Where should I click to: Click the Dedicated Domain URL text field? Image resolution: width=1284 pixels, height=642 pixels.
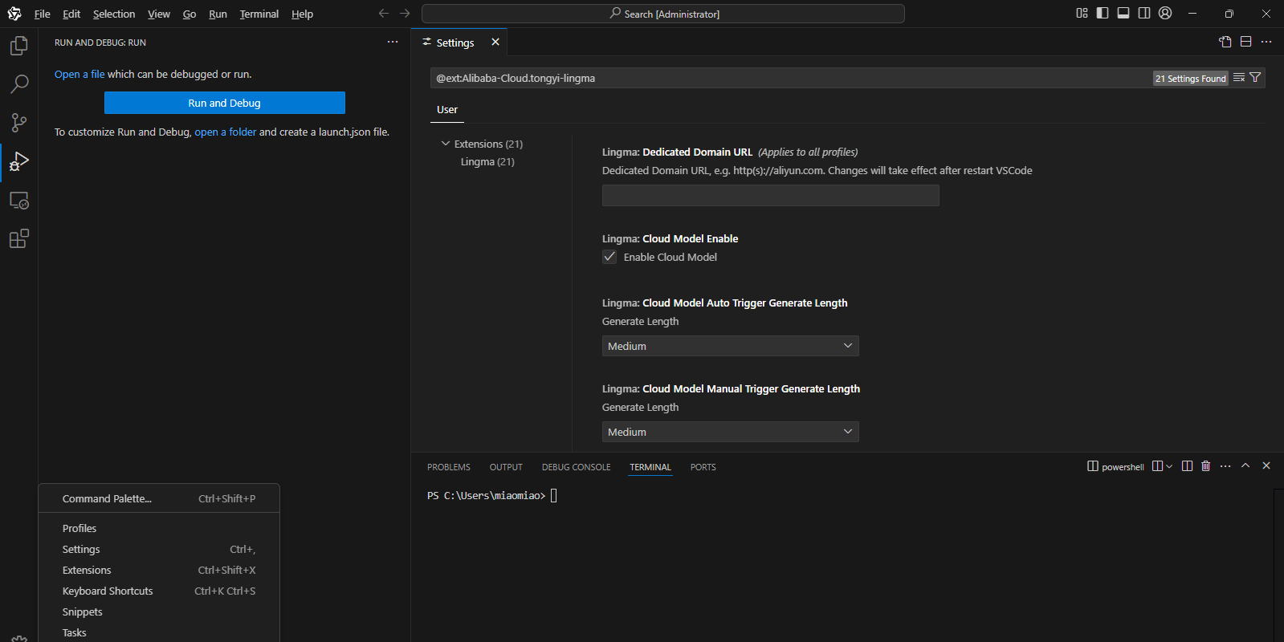(x=770, y=196)
